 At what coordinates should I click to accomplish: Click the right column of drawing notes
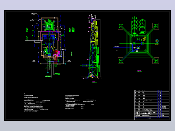80,102
